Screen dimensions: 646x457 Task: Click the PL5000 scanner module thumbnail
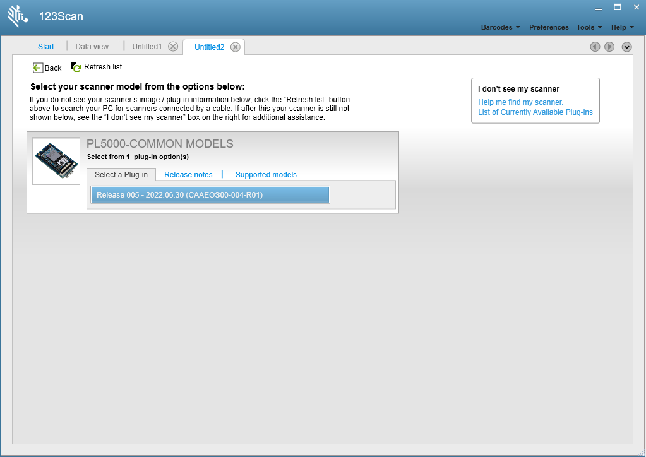(x=56, y=161)
